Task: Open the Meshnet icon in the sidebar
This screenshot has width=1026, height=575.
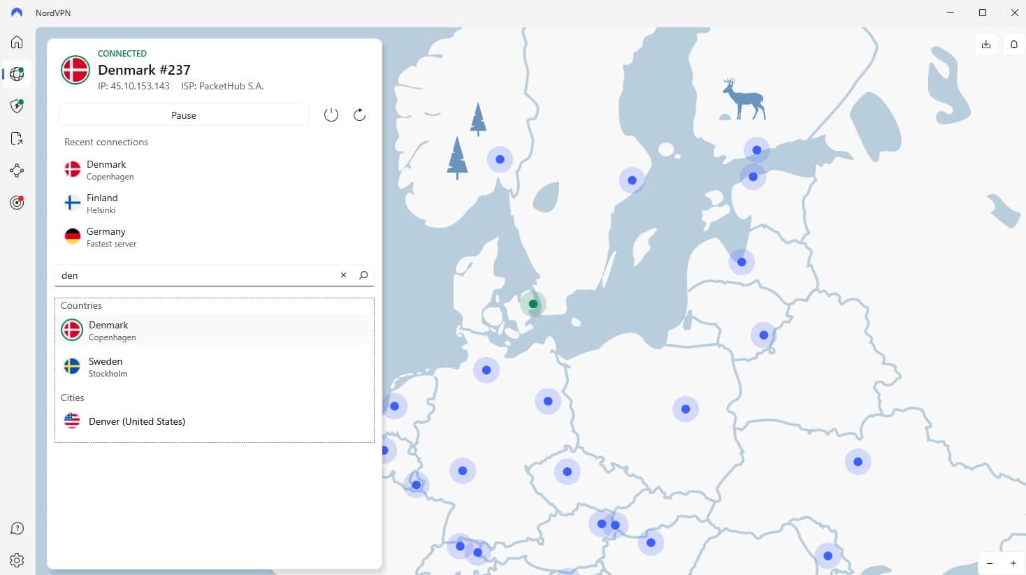Action: pos(17,170)
